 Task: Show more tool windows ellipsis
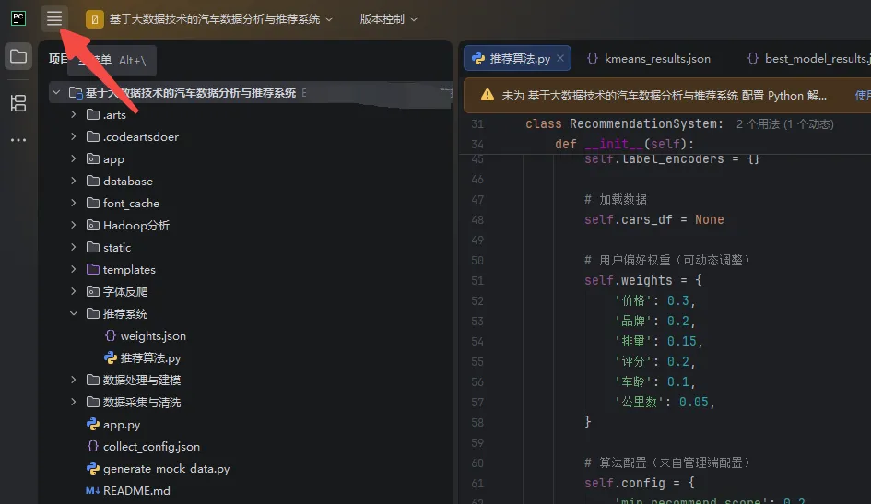click(x=18, y=140)
